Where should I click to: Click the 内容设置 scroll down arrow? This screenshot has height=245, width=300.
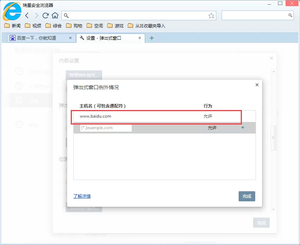[274, 209]
